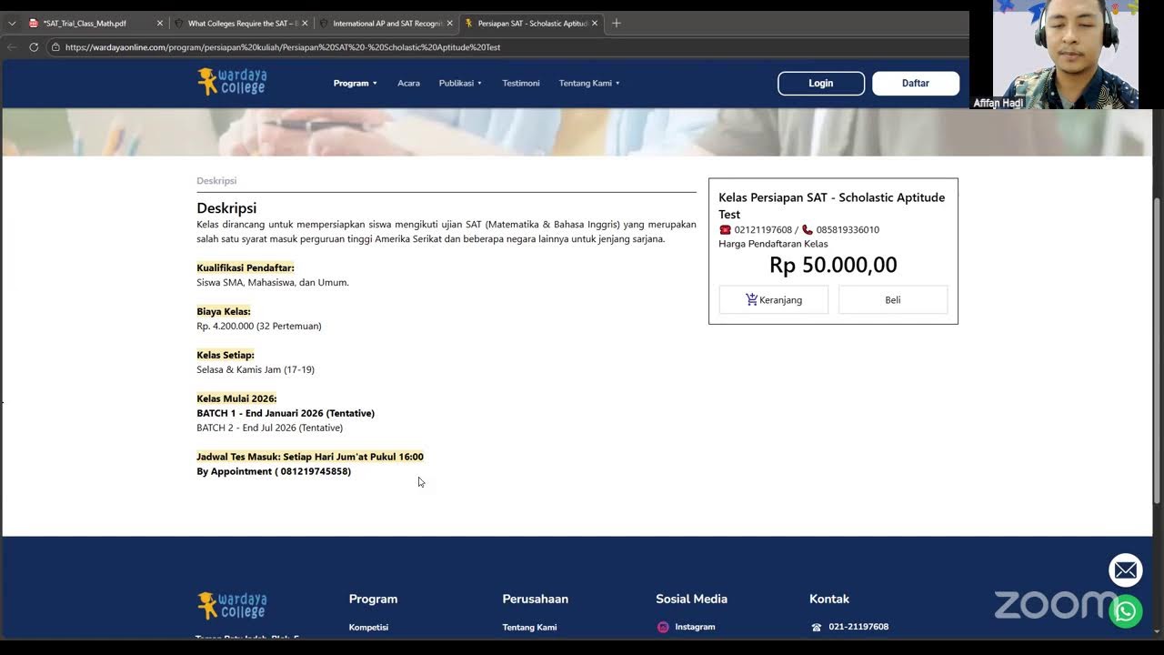Click the Selasa & Kamis Jam (17-19) text
The image size is (1164, 655).
pos(256,369)
